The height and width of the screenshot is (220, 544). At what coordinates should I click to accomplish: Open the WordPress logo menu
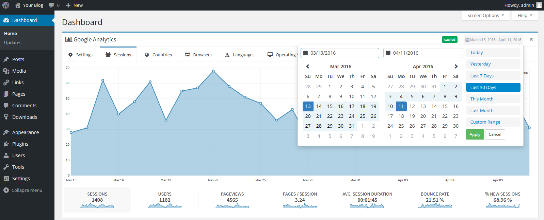[6, 5]
